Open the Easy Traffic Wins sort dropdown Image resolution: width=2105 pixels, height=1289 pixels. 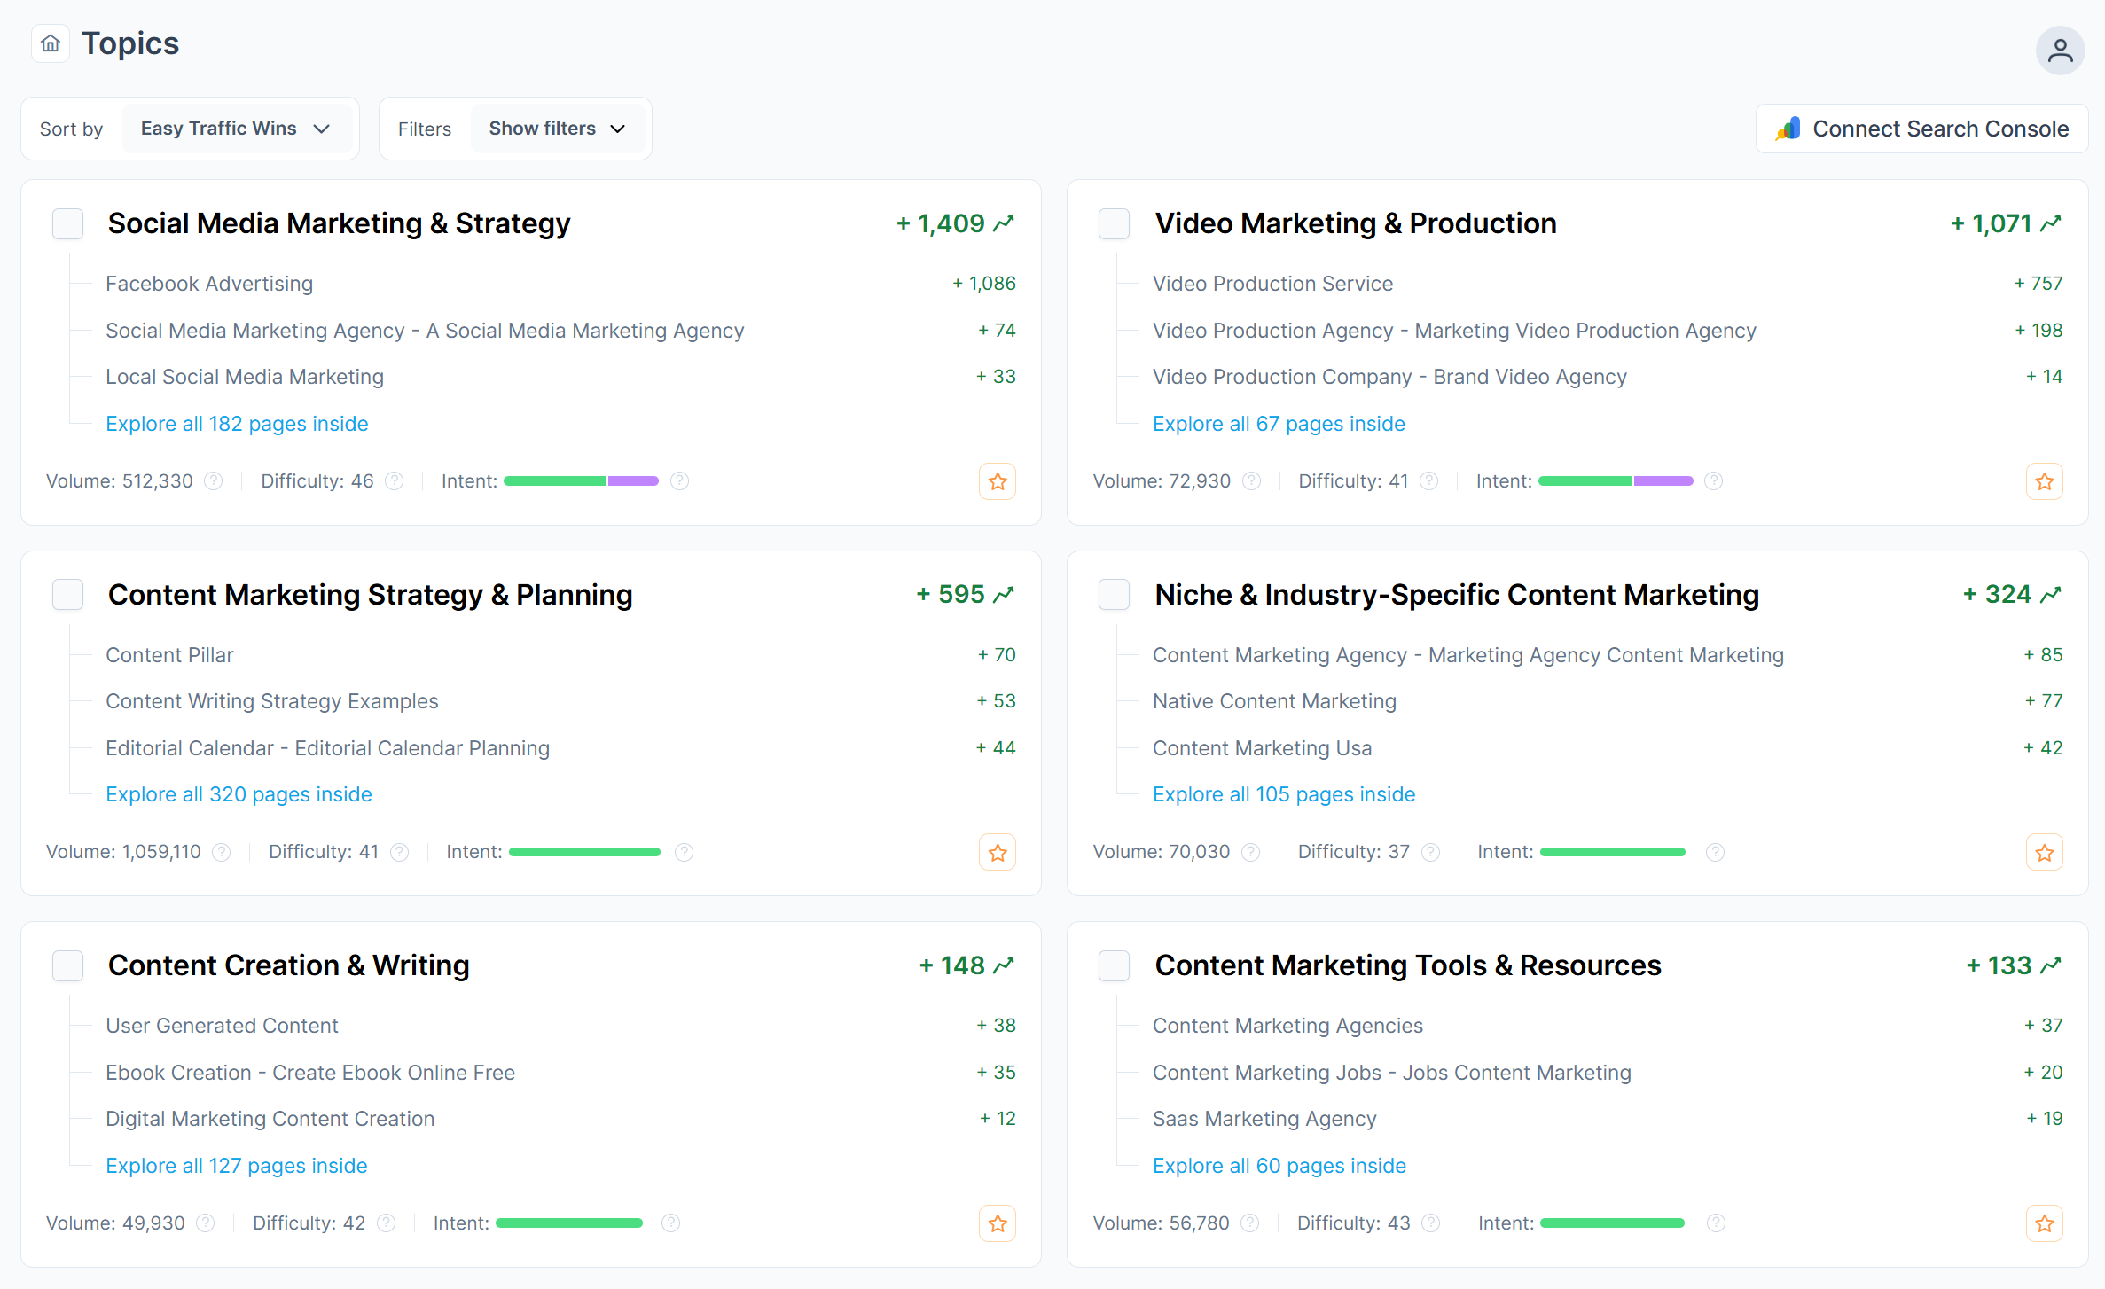[236, 129]
